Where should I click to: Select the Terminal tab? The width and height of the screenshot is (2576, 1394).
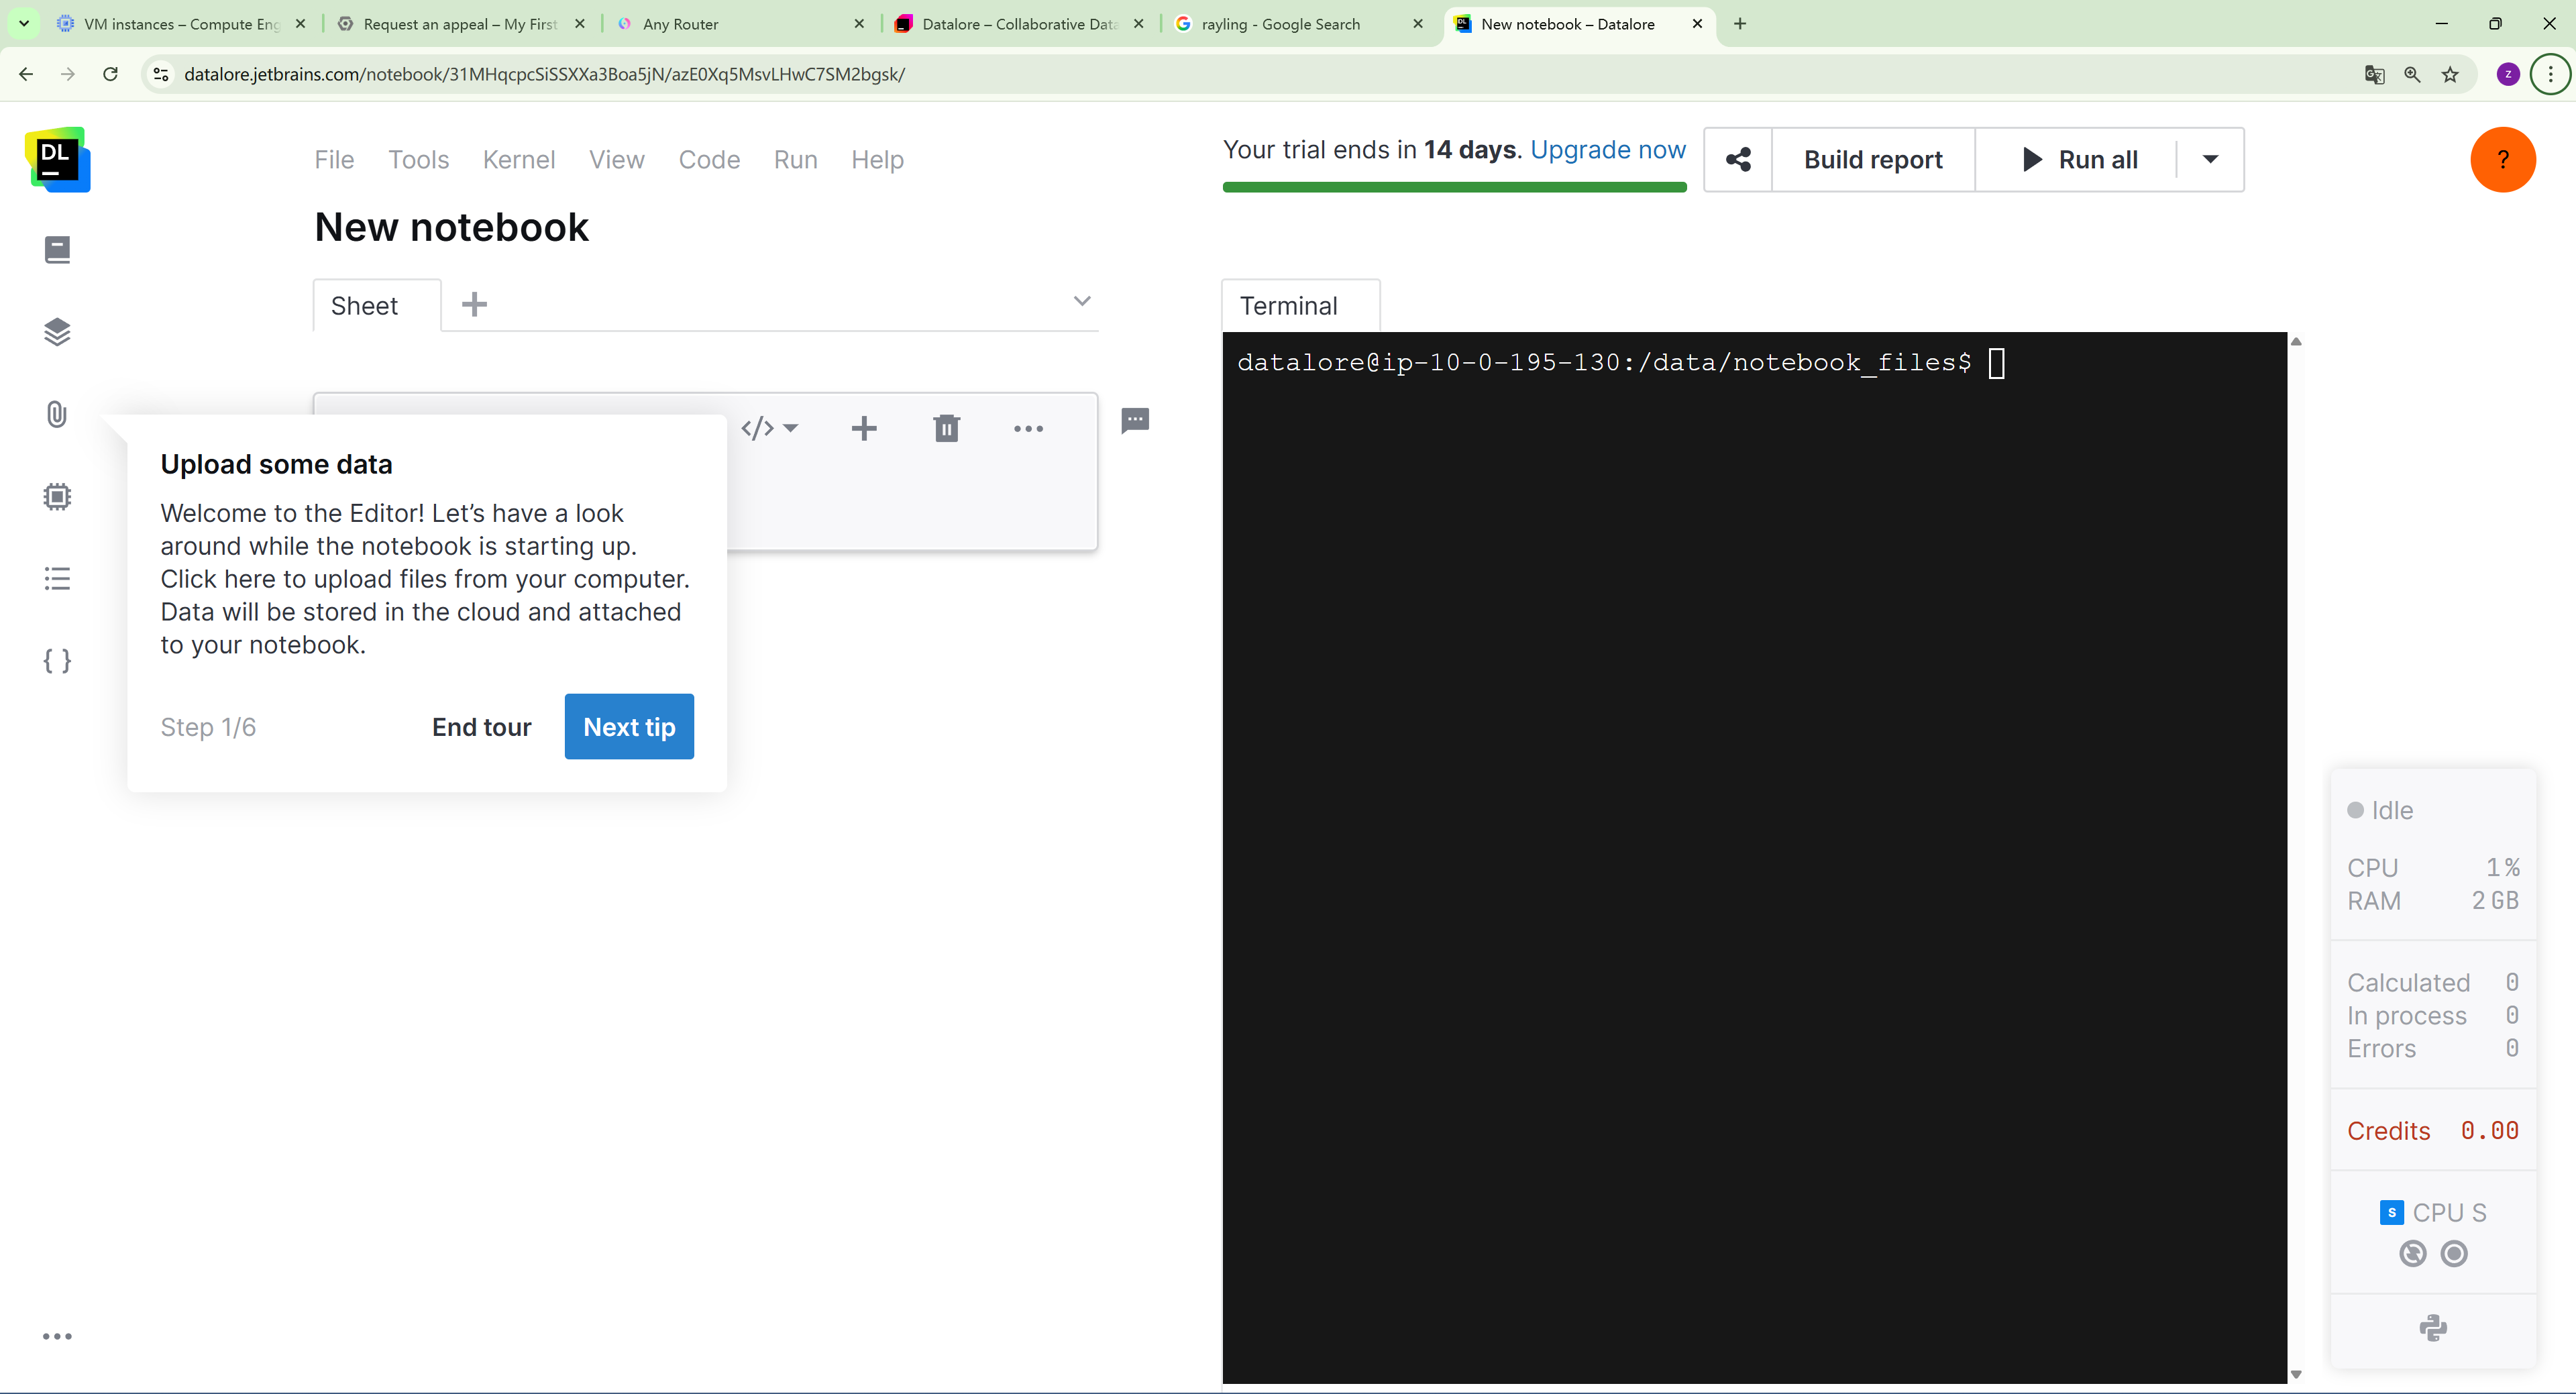1300,305
